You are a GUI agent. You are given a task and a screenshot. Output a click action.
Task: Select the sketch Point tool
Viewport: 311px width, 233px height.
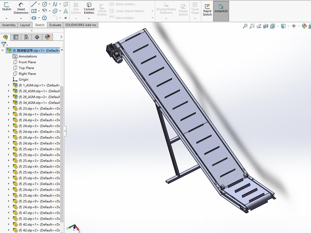click(66, 18)
